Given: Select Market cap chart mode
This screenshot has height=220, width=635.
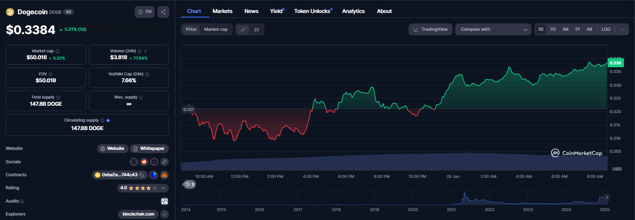Looking at the screenshot, I should pos(216,29).
